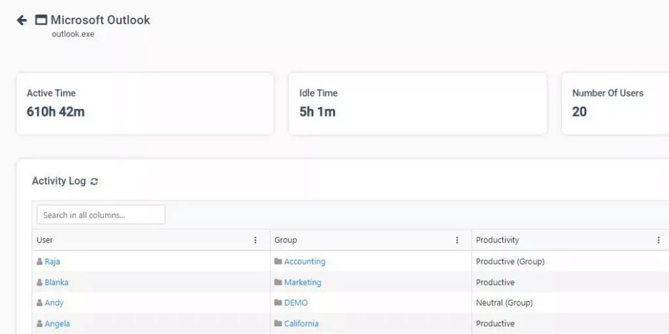Click the person icon beside Angela
The width and height of the screenshot is (669, 334).
pyautogui.click(x=40, y=324)
